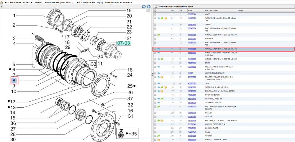Click blue arrow in SNAP RING M85 row

tap(158, 103)
